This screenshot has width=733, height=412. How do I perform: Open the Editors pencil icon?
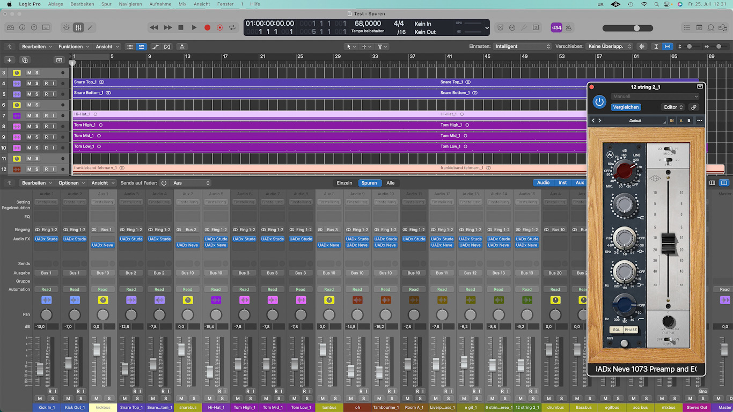coord(90,27)
